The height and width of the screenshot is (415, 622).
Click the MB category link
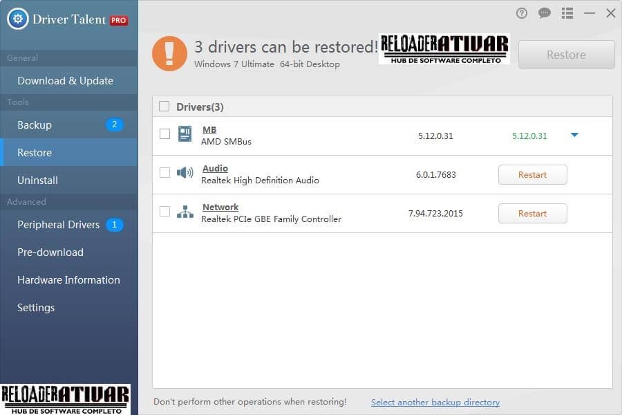point(209,130)
